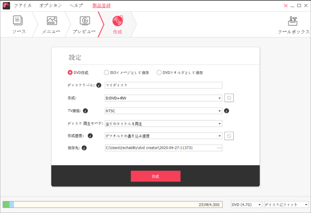This screenshot has width=311, height=213.
Task: Switch to the メニュー step icon
Action: click(51, 24)
